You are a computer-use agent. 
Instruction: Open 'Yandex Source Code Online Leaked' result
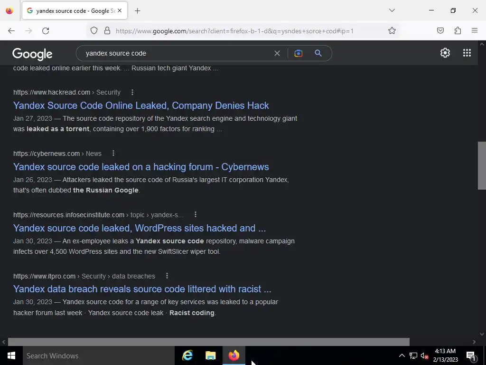tap(141, 106)
